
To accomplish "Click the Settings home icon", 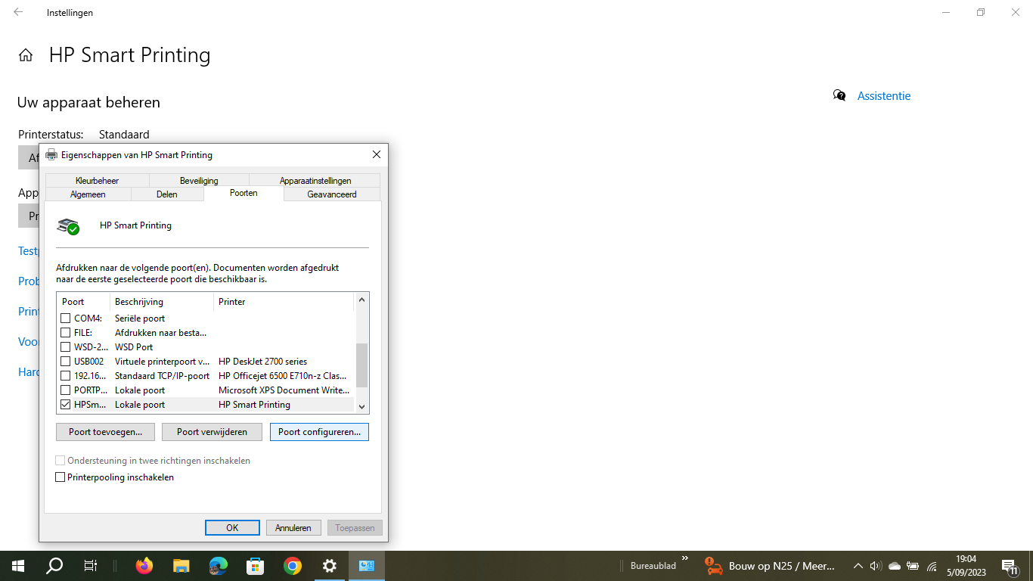I will click(26, 55).
